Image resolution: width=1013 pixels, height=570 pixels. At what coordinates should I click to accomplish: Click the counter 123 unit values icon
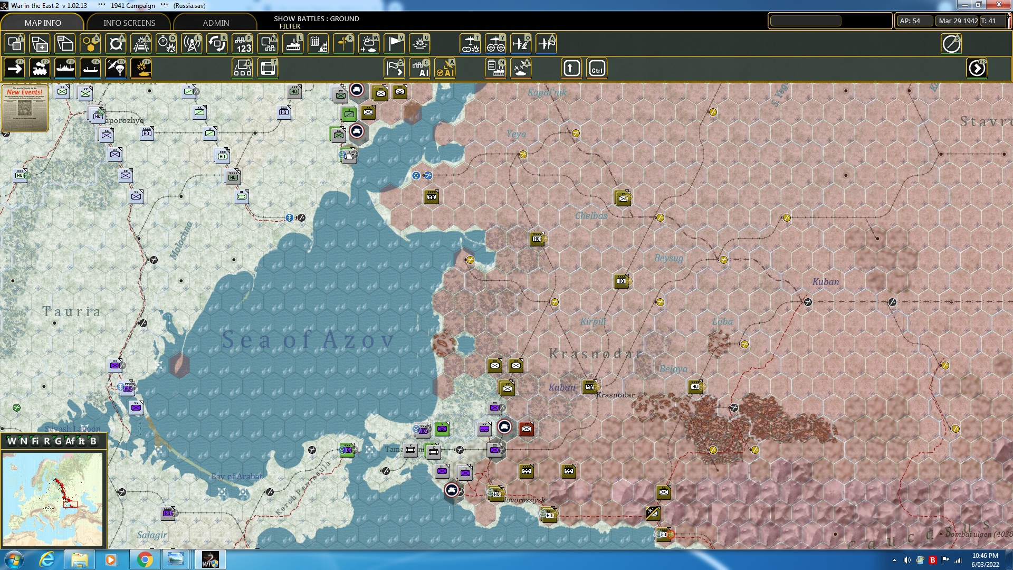[x=243, y=44]
